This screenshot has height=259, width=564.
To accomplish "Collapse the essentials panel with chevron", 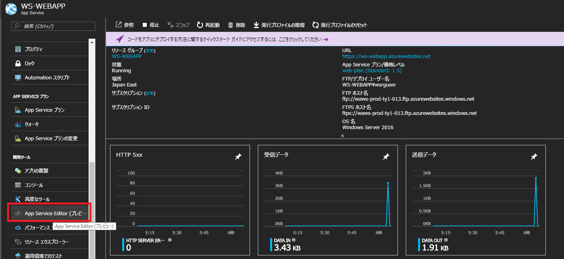I will click(x=343, y=135).
